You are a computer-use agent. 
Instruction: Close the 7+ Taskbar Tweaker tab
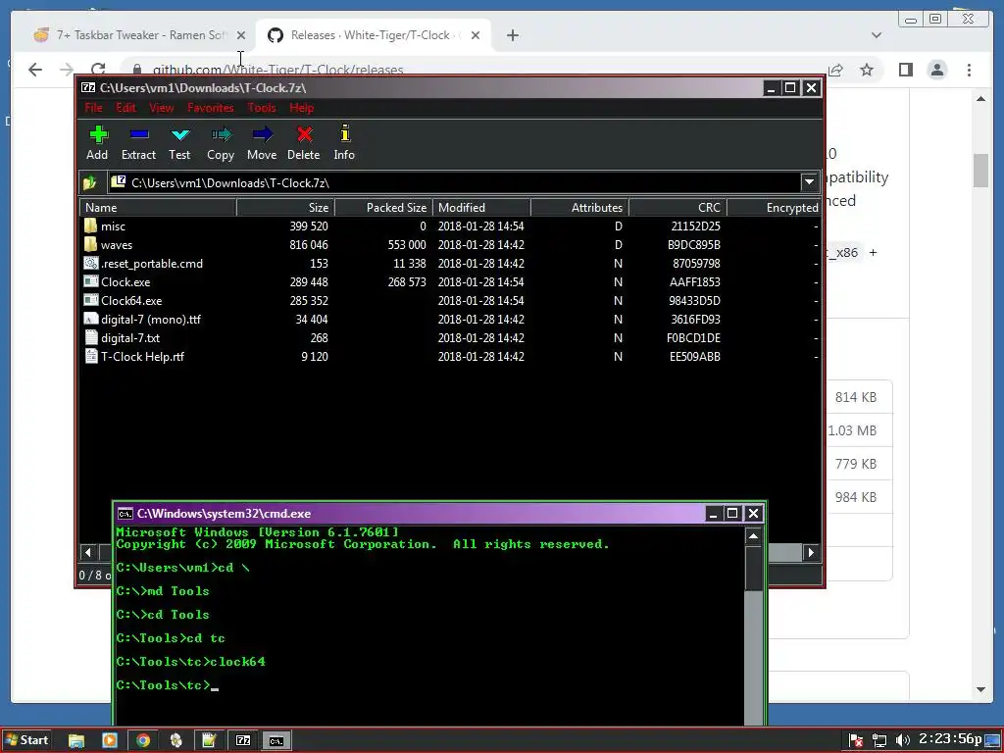click(241, 35)
